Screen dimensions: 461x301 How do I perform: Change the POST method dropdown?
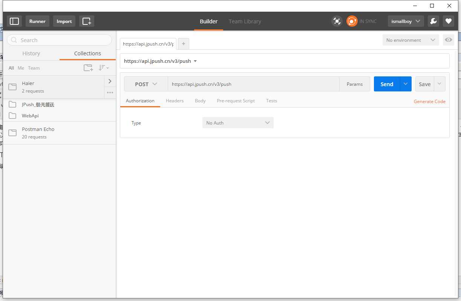click(x=146, y=84)
